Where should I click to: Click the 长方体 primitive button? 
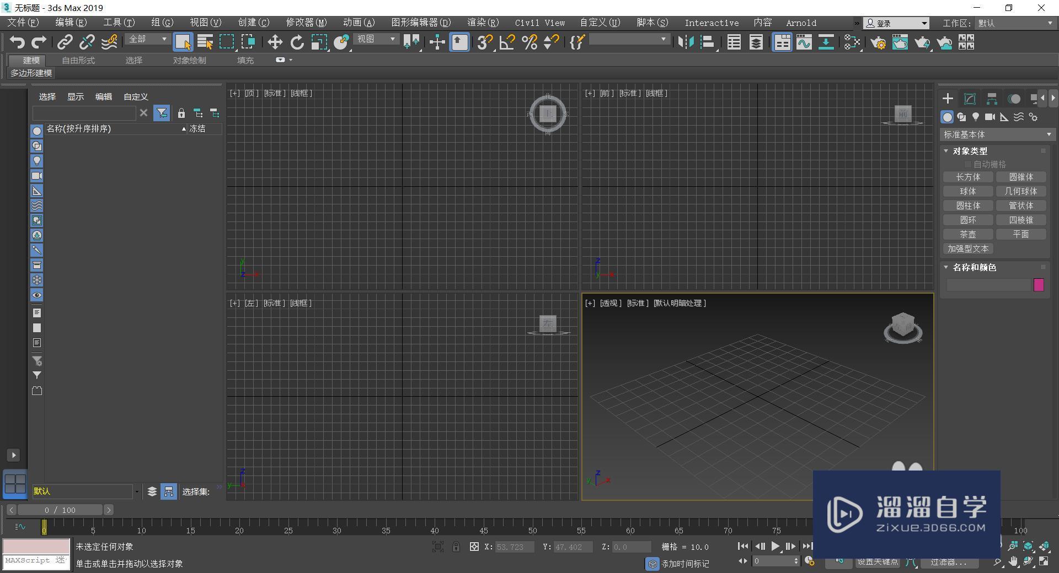click(967, 177)
